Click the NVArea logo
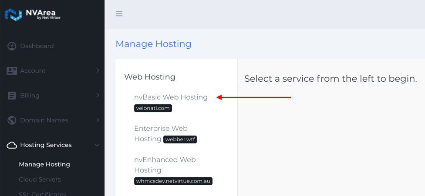This screenshot has height=196, width=425. (x=33, y=14)
